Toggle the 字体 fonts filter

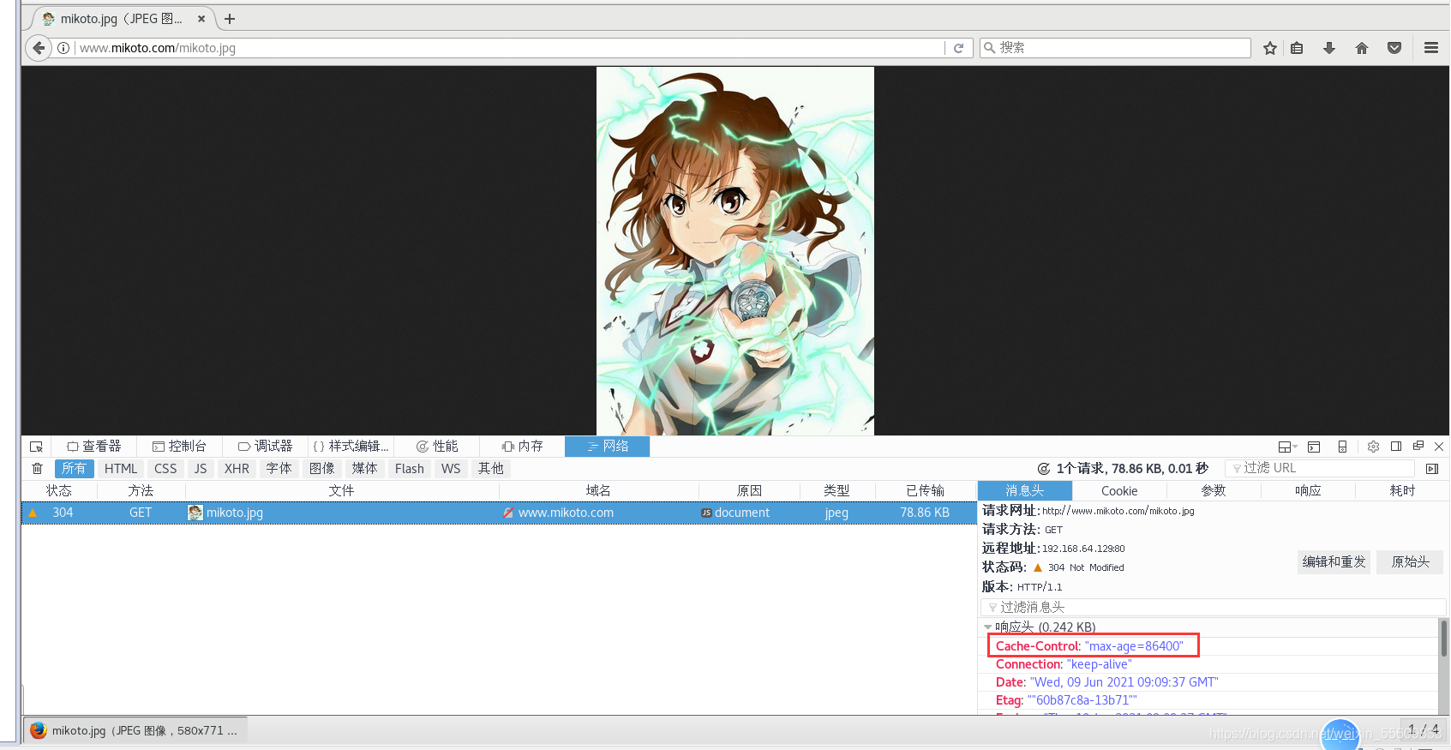279,469
